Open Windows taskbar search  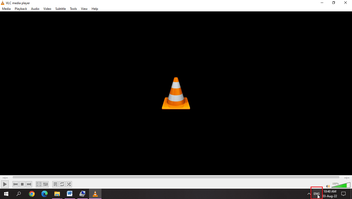[19, 194]
